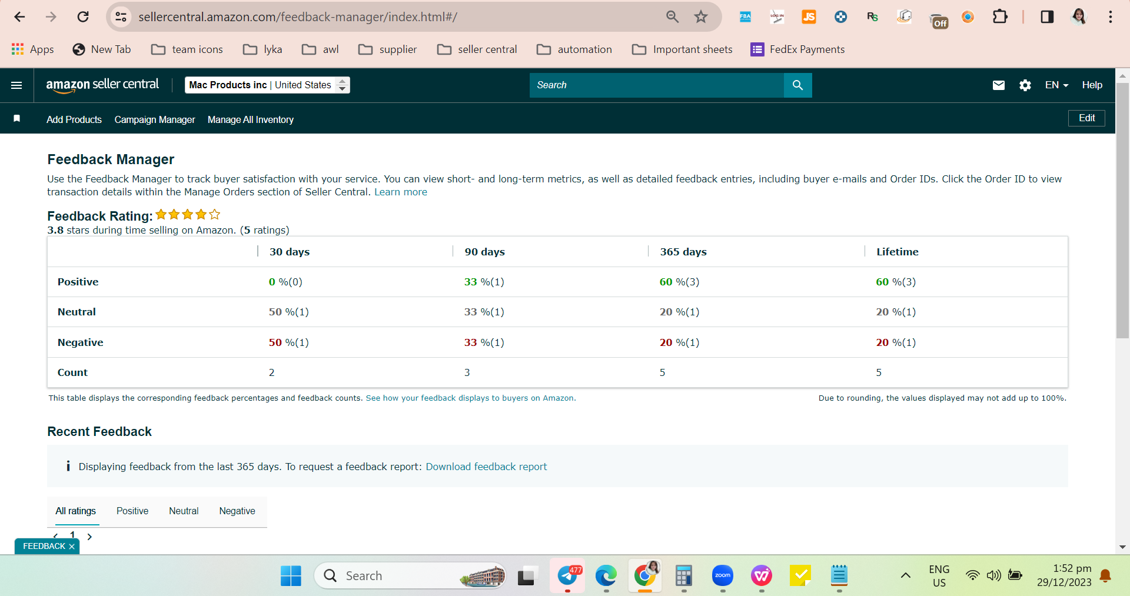Open Add Products in the favorites bar
This screenshot has width=1130, height=596.
pyautogui.click(x=74, y=119)
